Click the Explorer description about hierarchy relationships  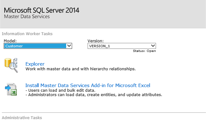tap(80, 69)
